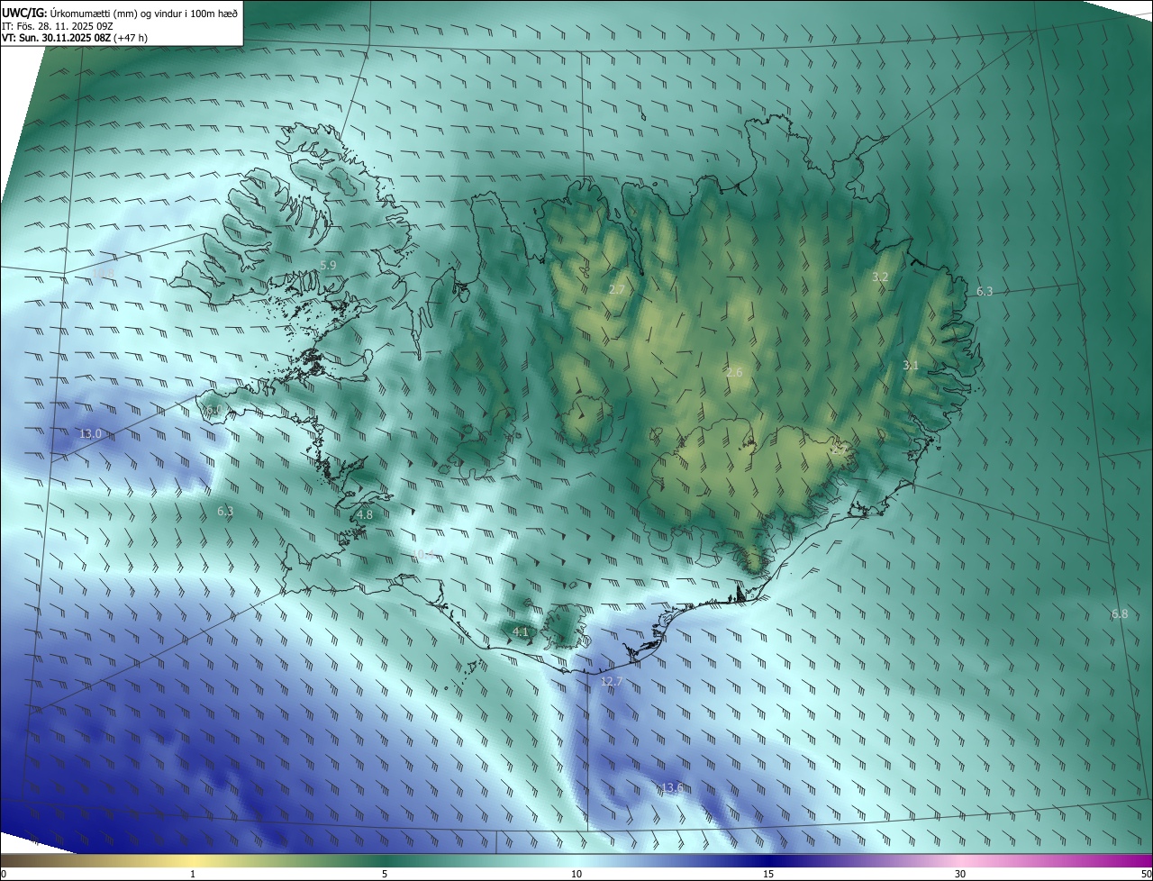1153x881 pixels.
Task: Click the 4.1 value on the south coast
Action: [521, 632]
